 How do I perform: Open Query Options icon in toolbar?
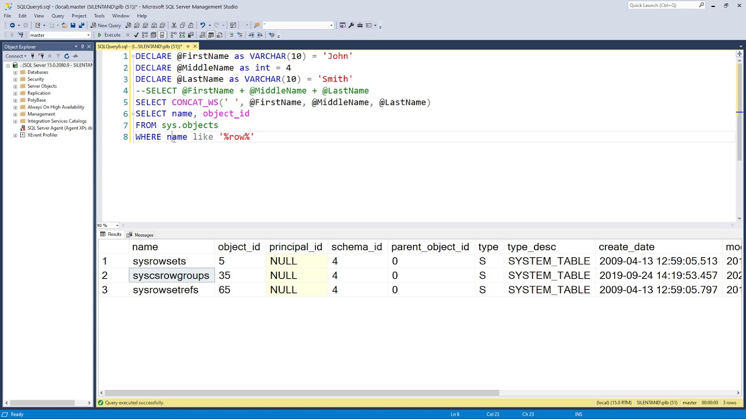coord(153,35)
